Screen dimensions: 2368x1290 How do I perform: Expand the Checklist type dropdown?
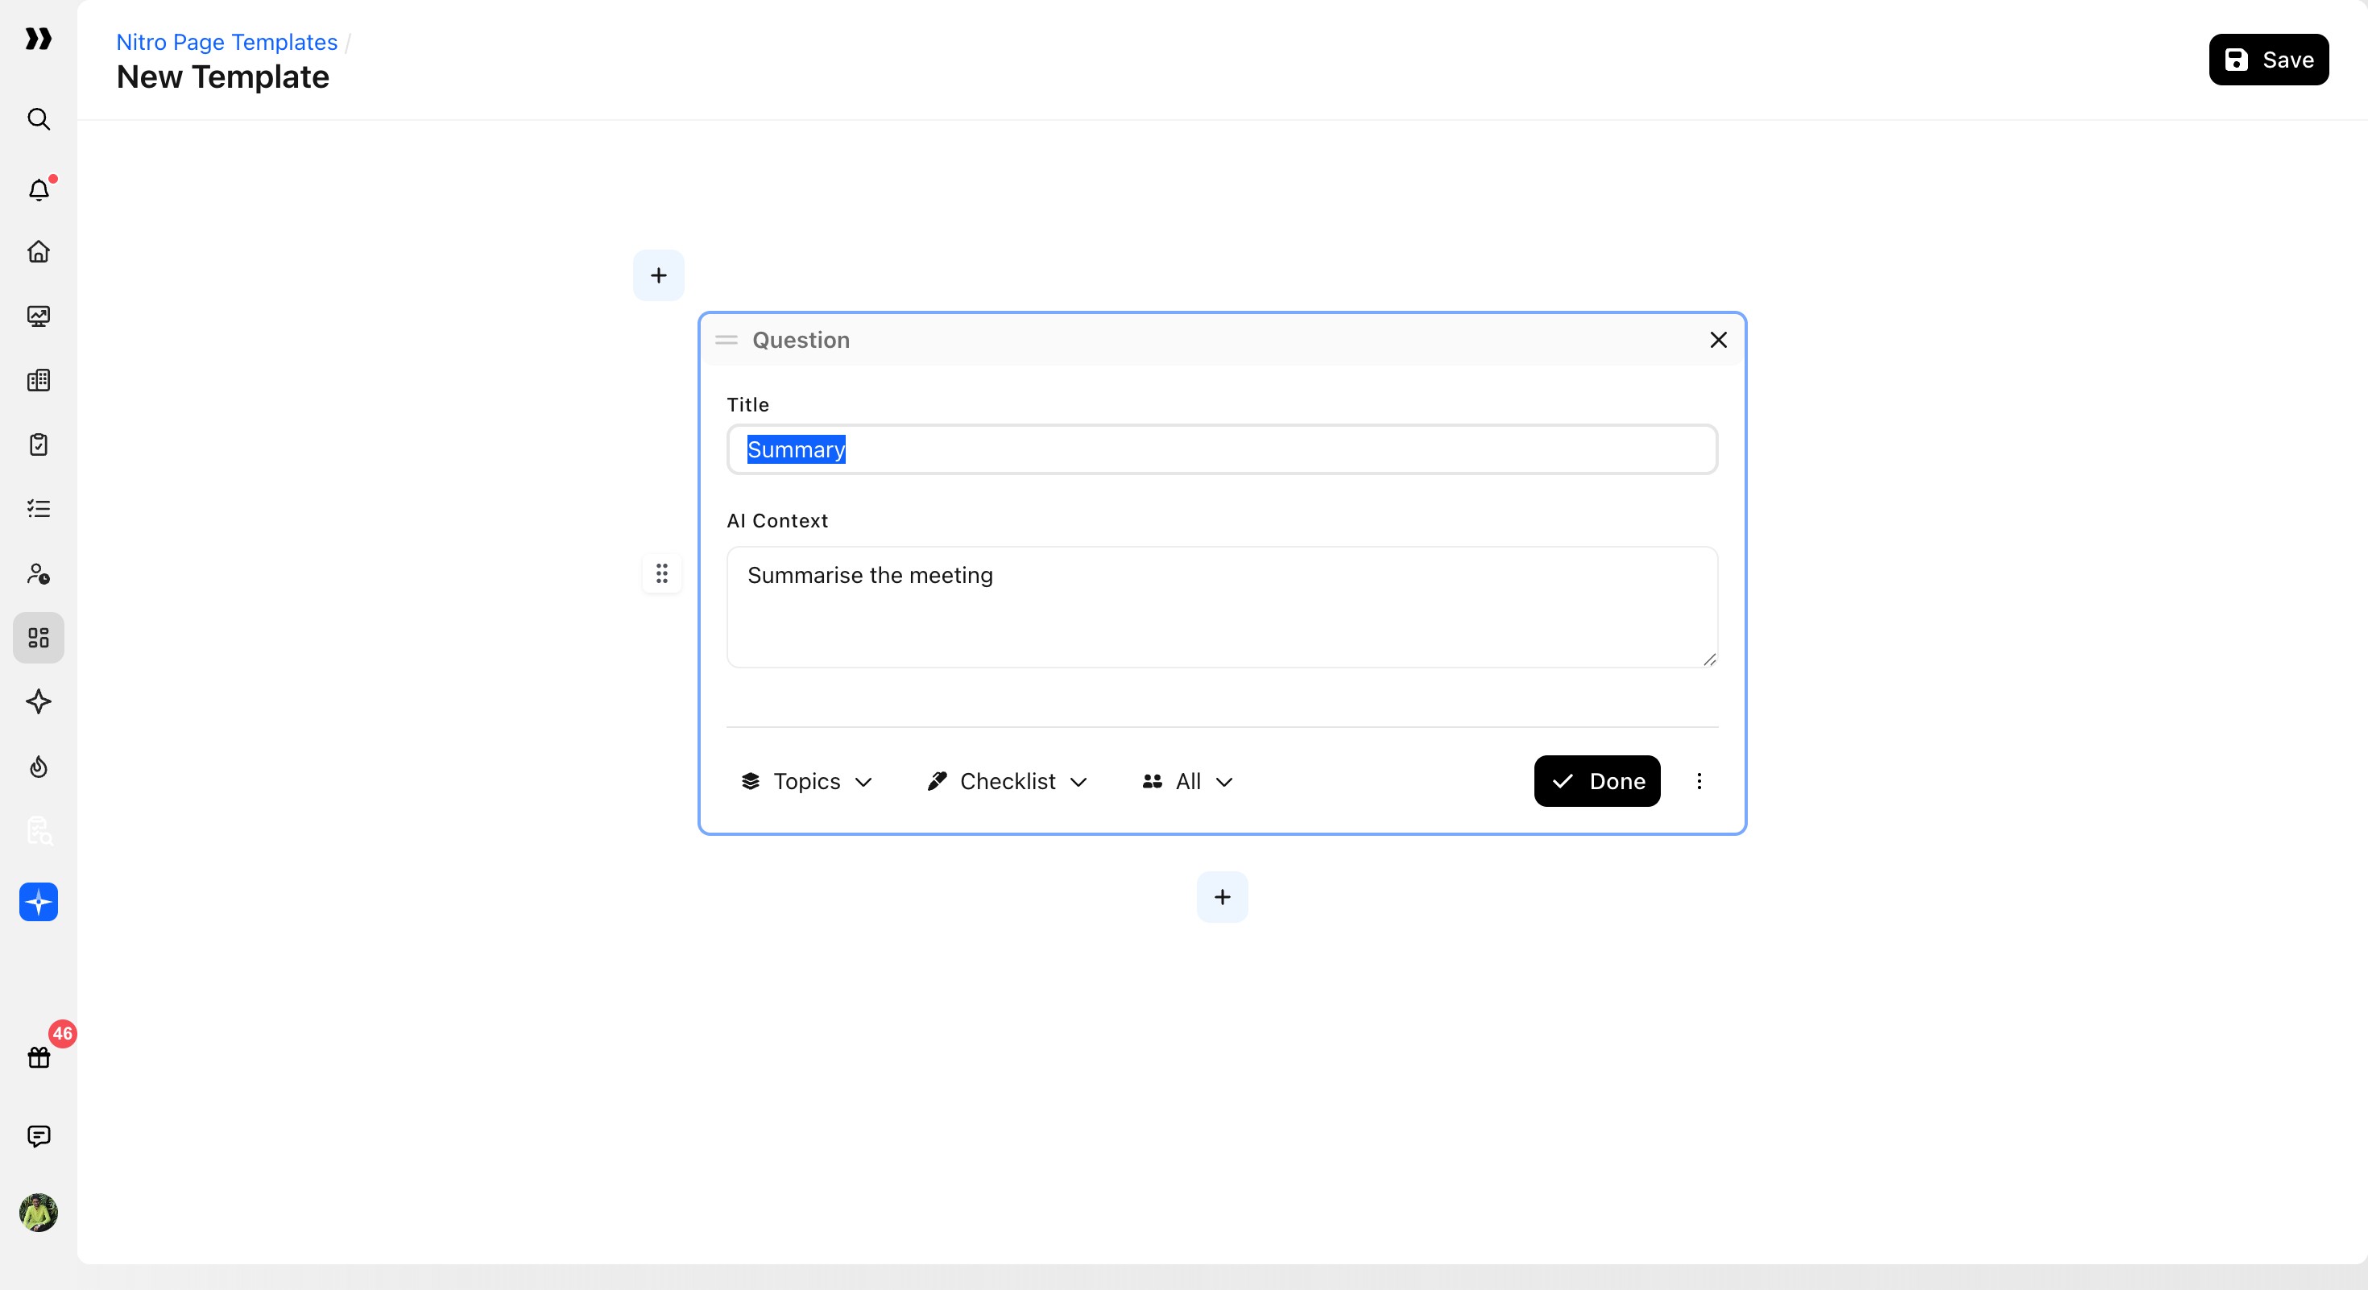point(1008,781)
